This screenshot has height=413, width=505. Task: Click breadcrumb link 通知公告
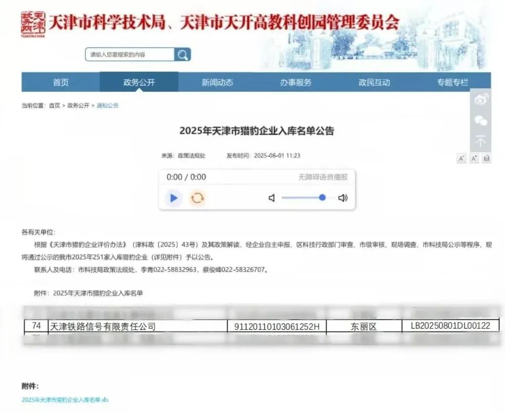click(x=107, y=106)
